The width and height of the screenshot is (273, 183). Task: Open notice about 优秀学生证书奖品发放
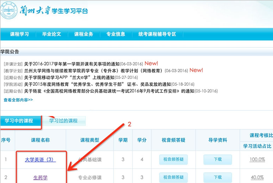click(97, 84)
